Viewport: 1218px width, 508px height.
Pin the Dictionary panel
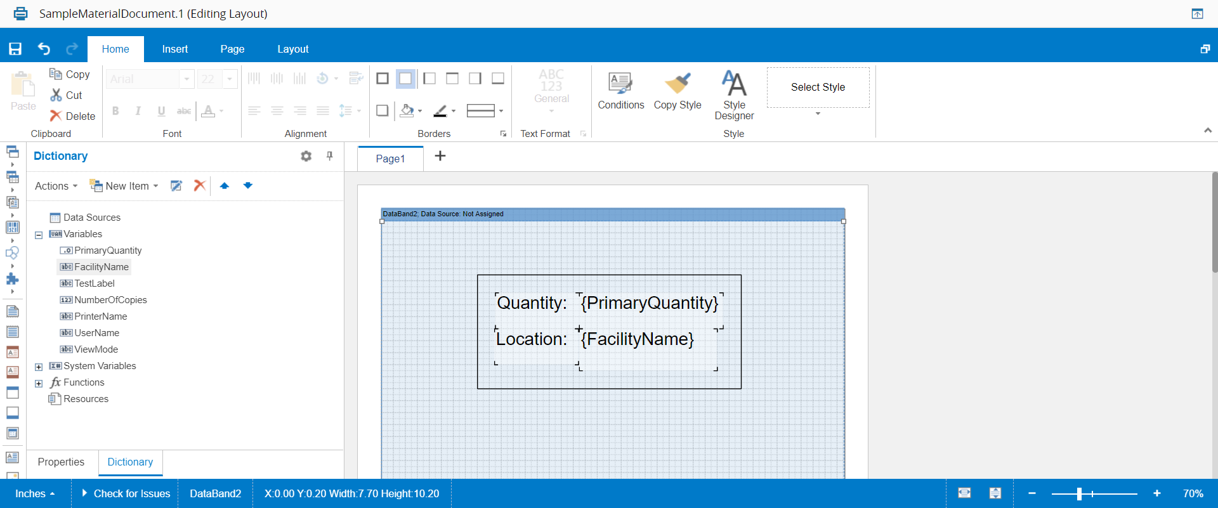click(x=329, y=156)
